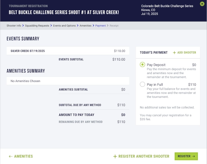The image size is (207, 164).
Task: Click the Silver Creek 07/19/2025 event row
Action: [x=68, y=51]
